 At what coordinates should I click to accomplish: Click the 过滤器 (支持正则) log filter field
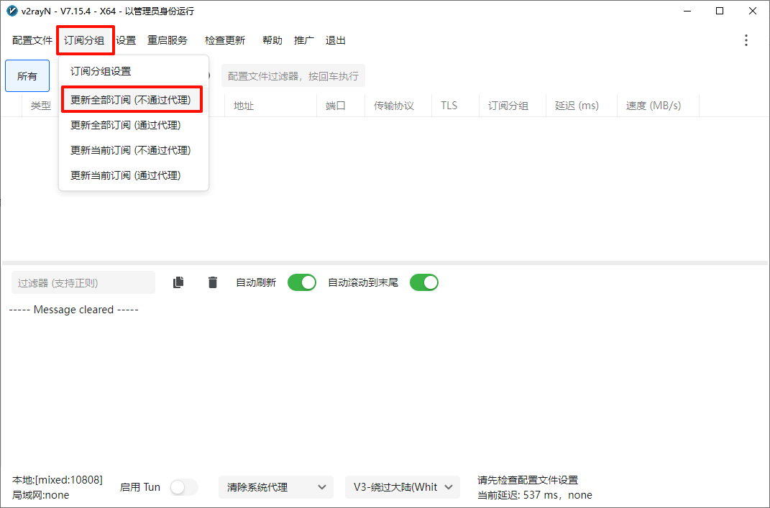pyautogui.click(x=83, y=282)
